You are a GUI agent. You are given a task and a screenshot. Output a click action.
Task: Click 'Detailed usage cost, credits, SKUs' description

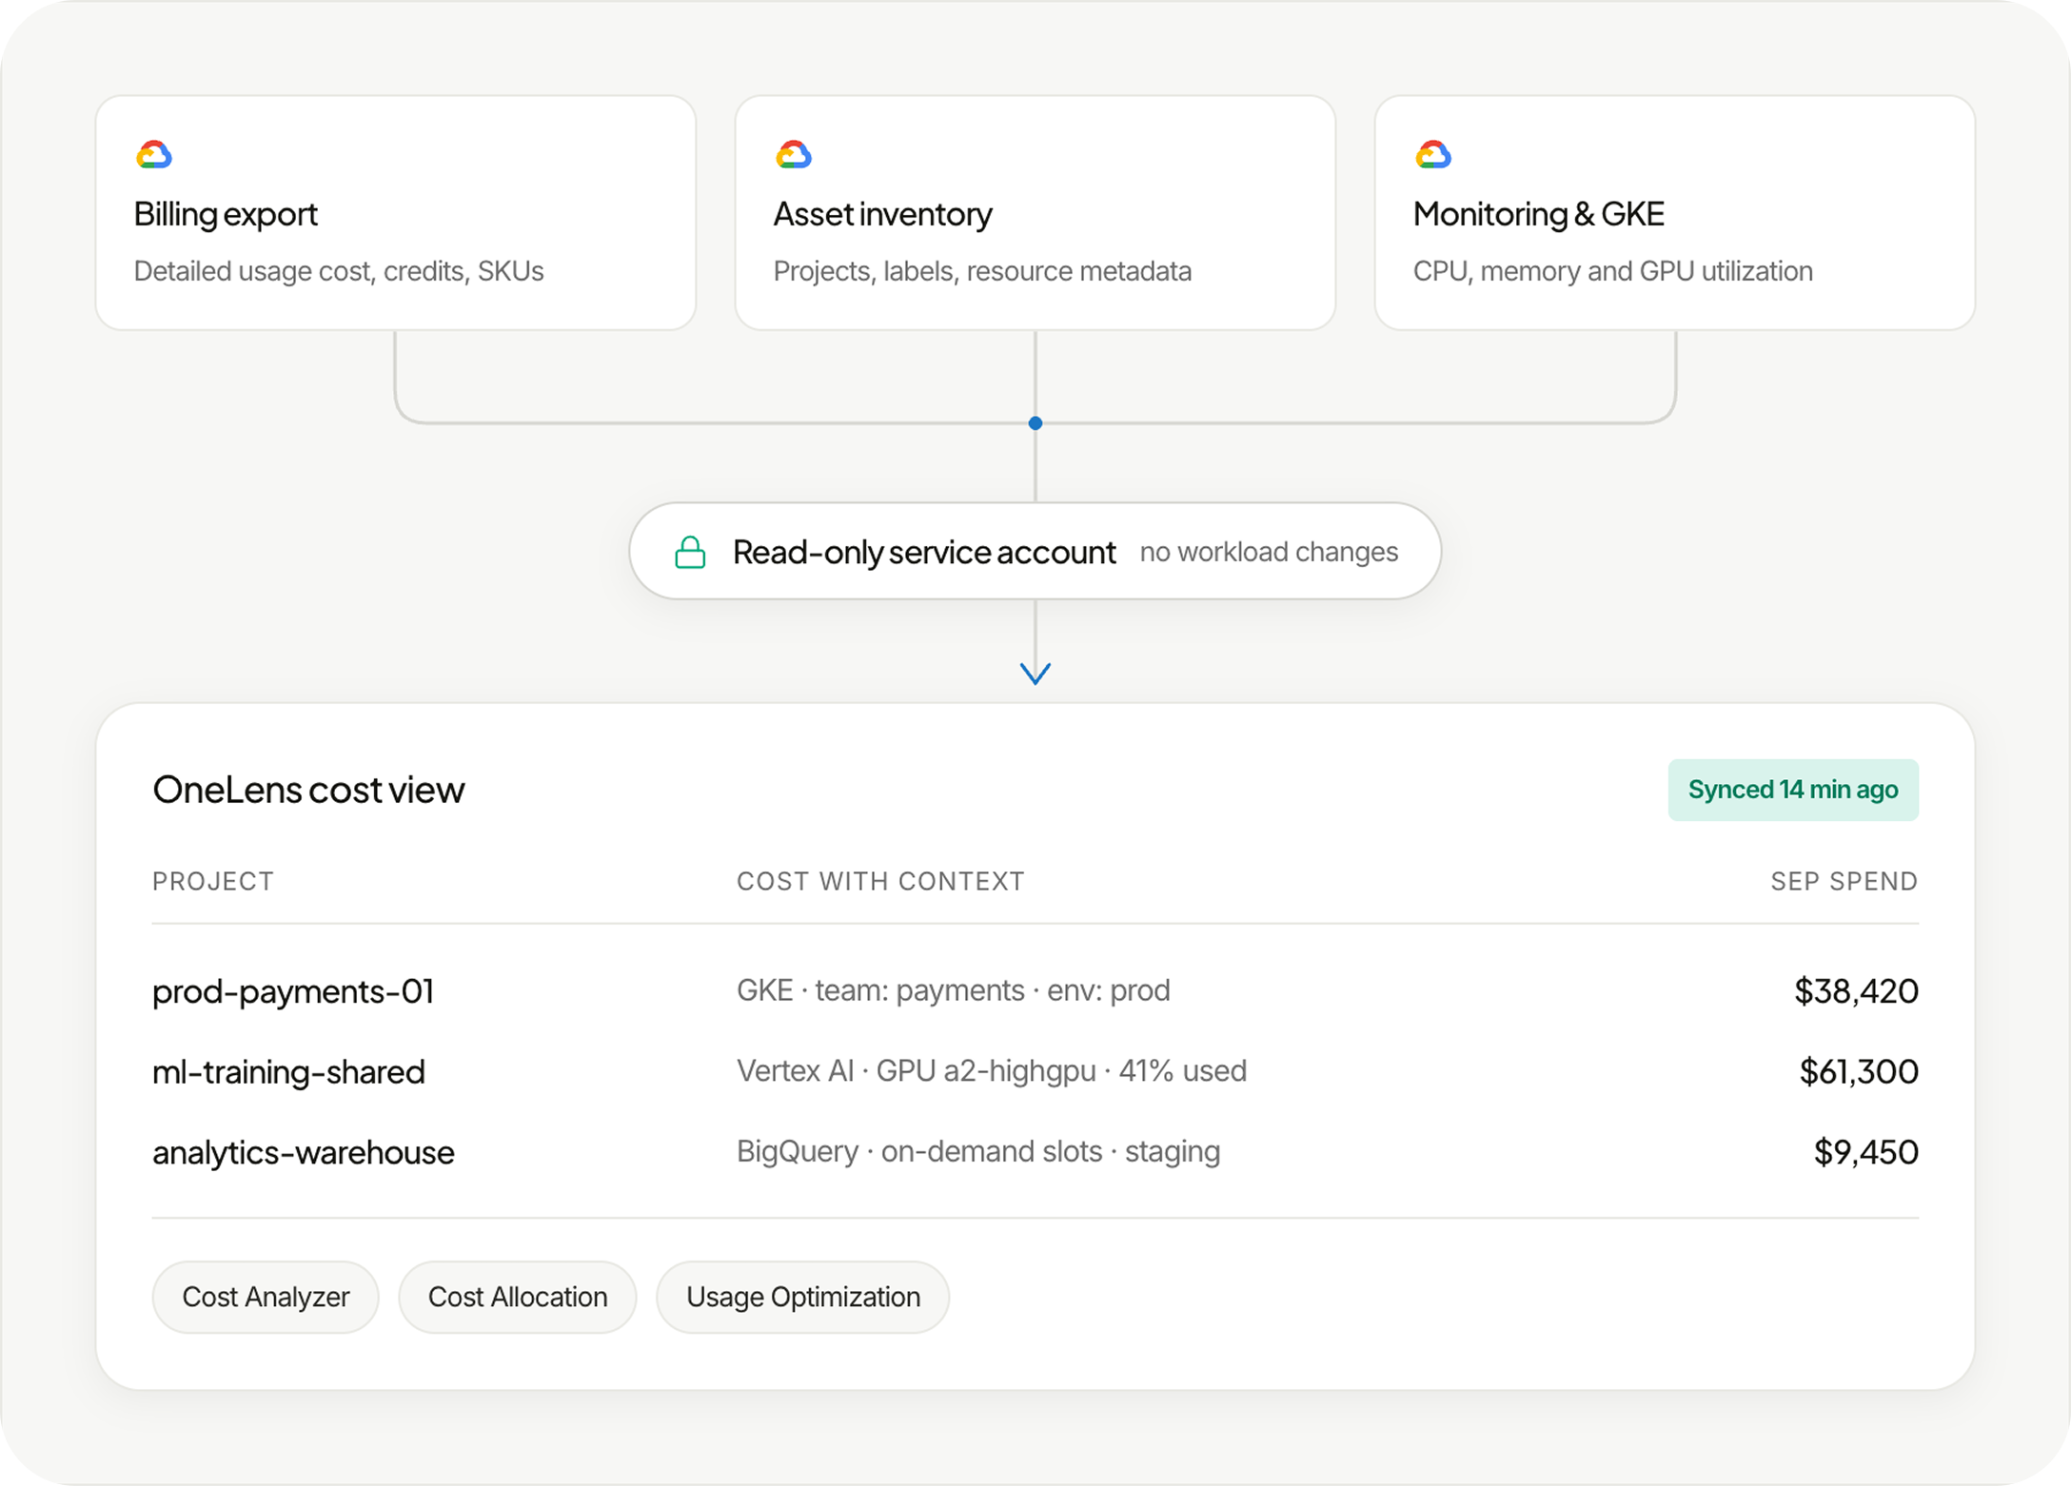click(x=339, y=271)
